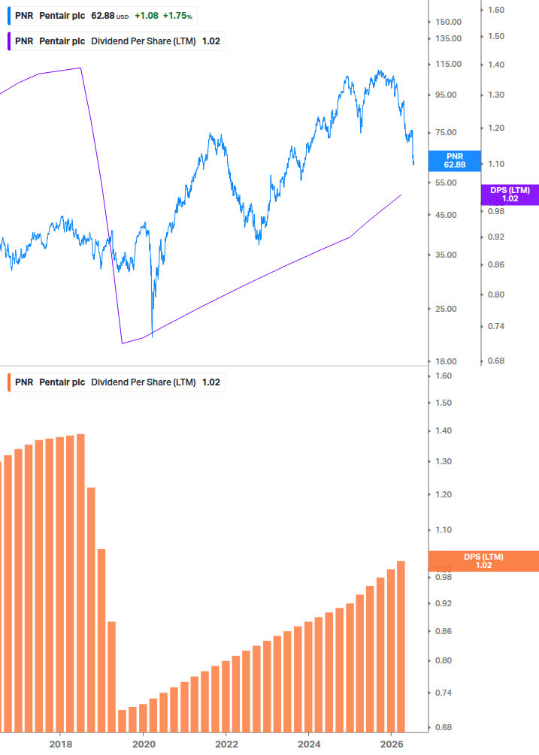Viewport: 539px width, 755px height.
Task: Click 1.40 on the upper panel DPS axis
Action: point(496,65)
